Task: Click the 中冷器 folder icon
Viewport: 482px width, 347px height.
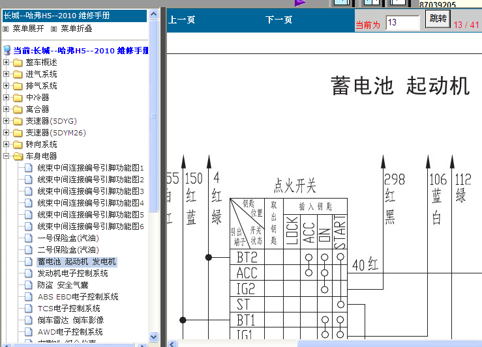Action: coord(18,98)
